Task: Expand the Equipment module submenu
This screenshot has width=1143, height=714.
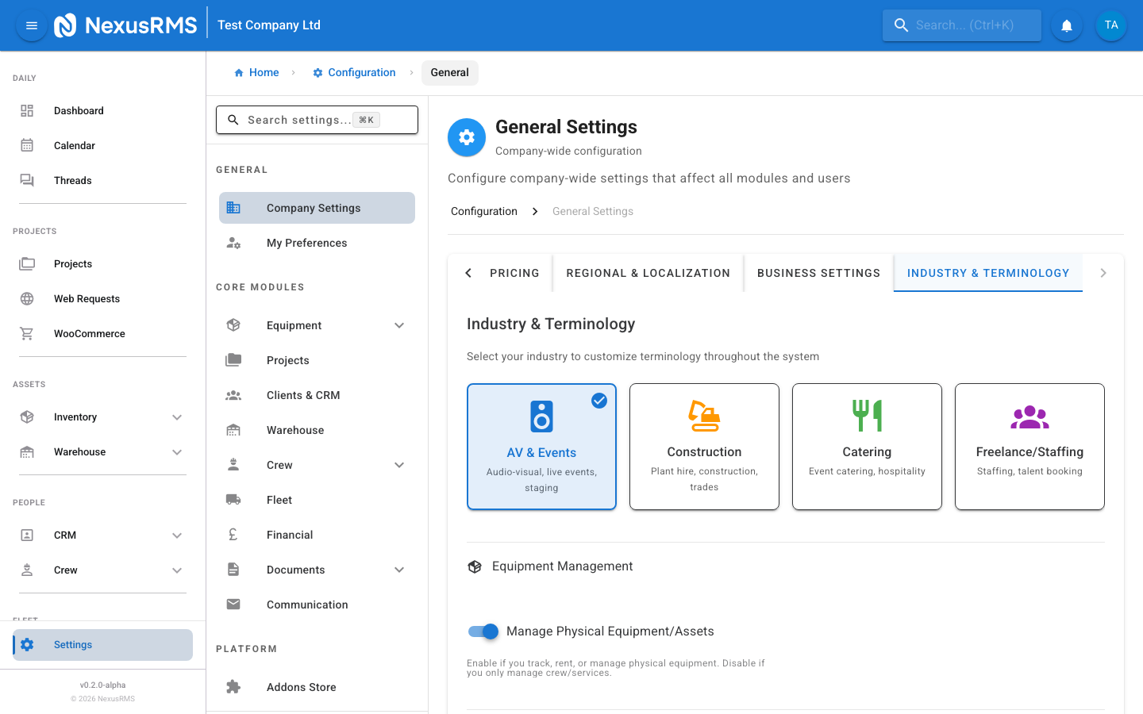Action: coord(398,324)
